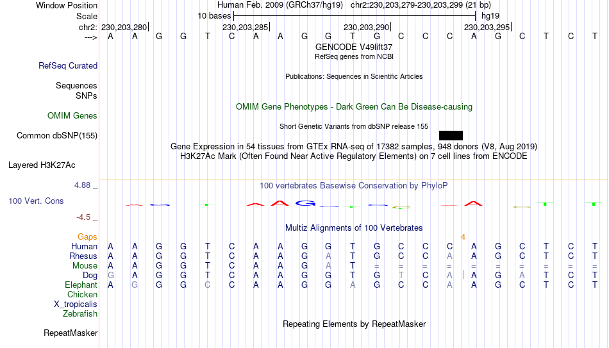This screenshot has height=348, width=609.
Task: Click Publications: Sequences in Scientific Articles title
Action: [x=354, y=76]
